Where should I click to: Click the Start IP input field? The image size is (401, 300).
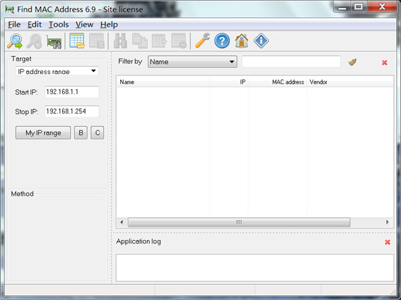coord(72,92)
